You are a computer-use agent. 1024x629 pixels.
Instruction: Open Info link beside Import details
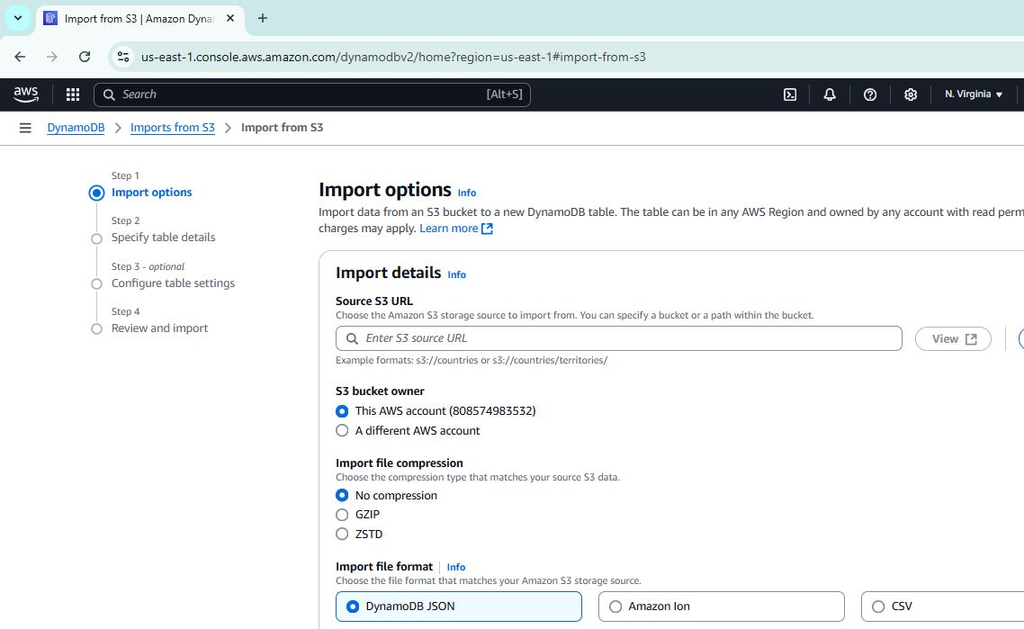click(456, 275)
